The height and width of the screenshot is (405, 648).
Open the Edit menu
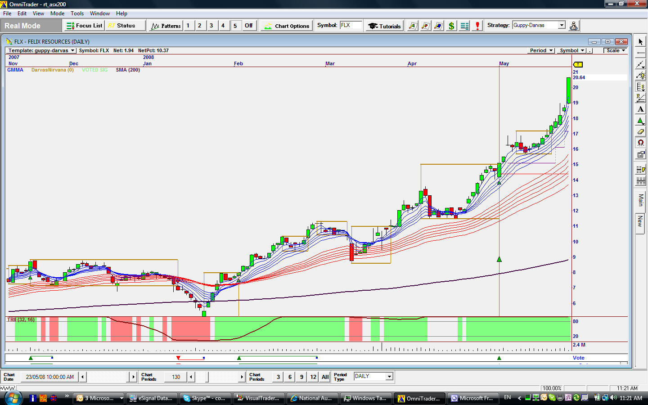(22, 13)
